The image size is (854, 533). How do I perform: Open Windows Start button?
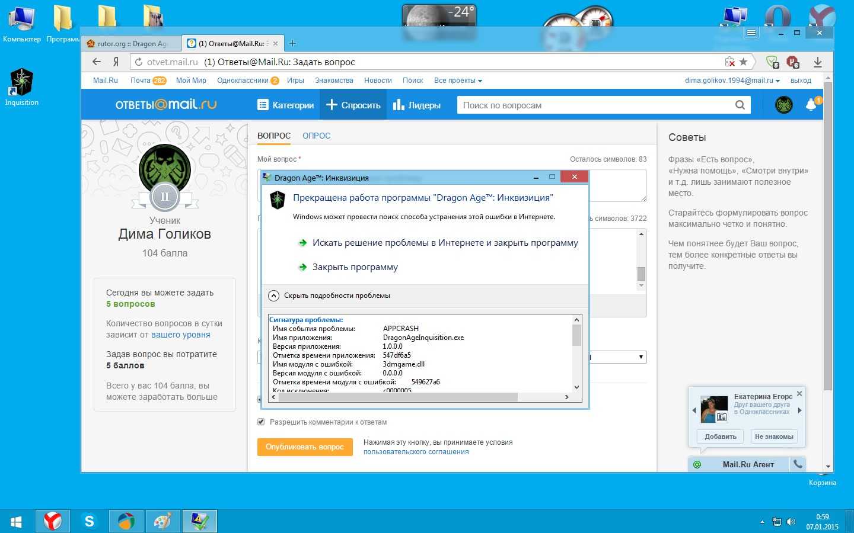[x=16, y=522]
